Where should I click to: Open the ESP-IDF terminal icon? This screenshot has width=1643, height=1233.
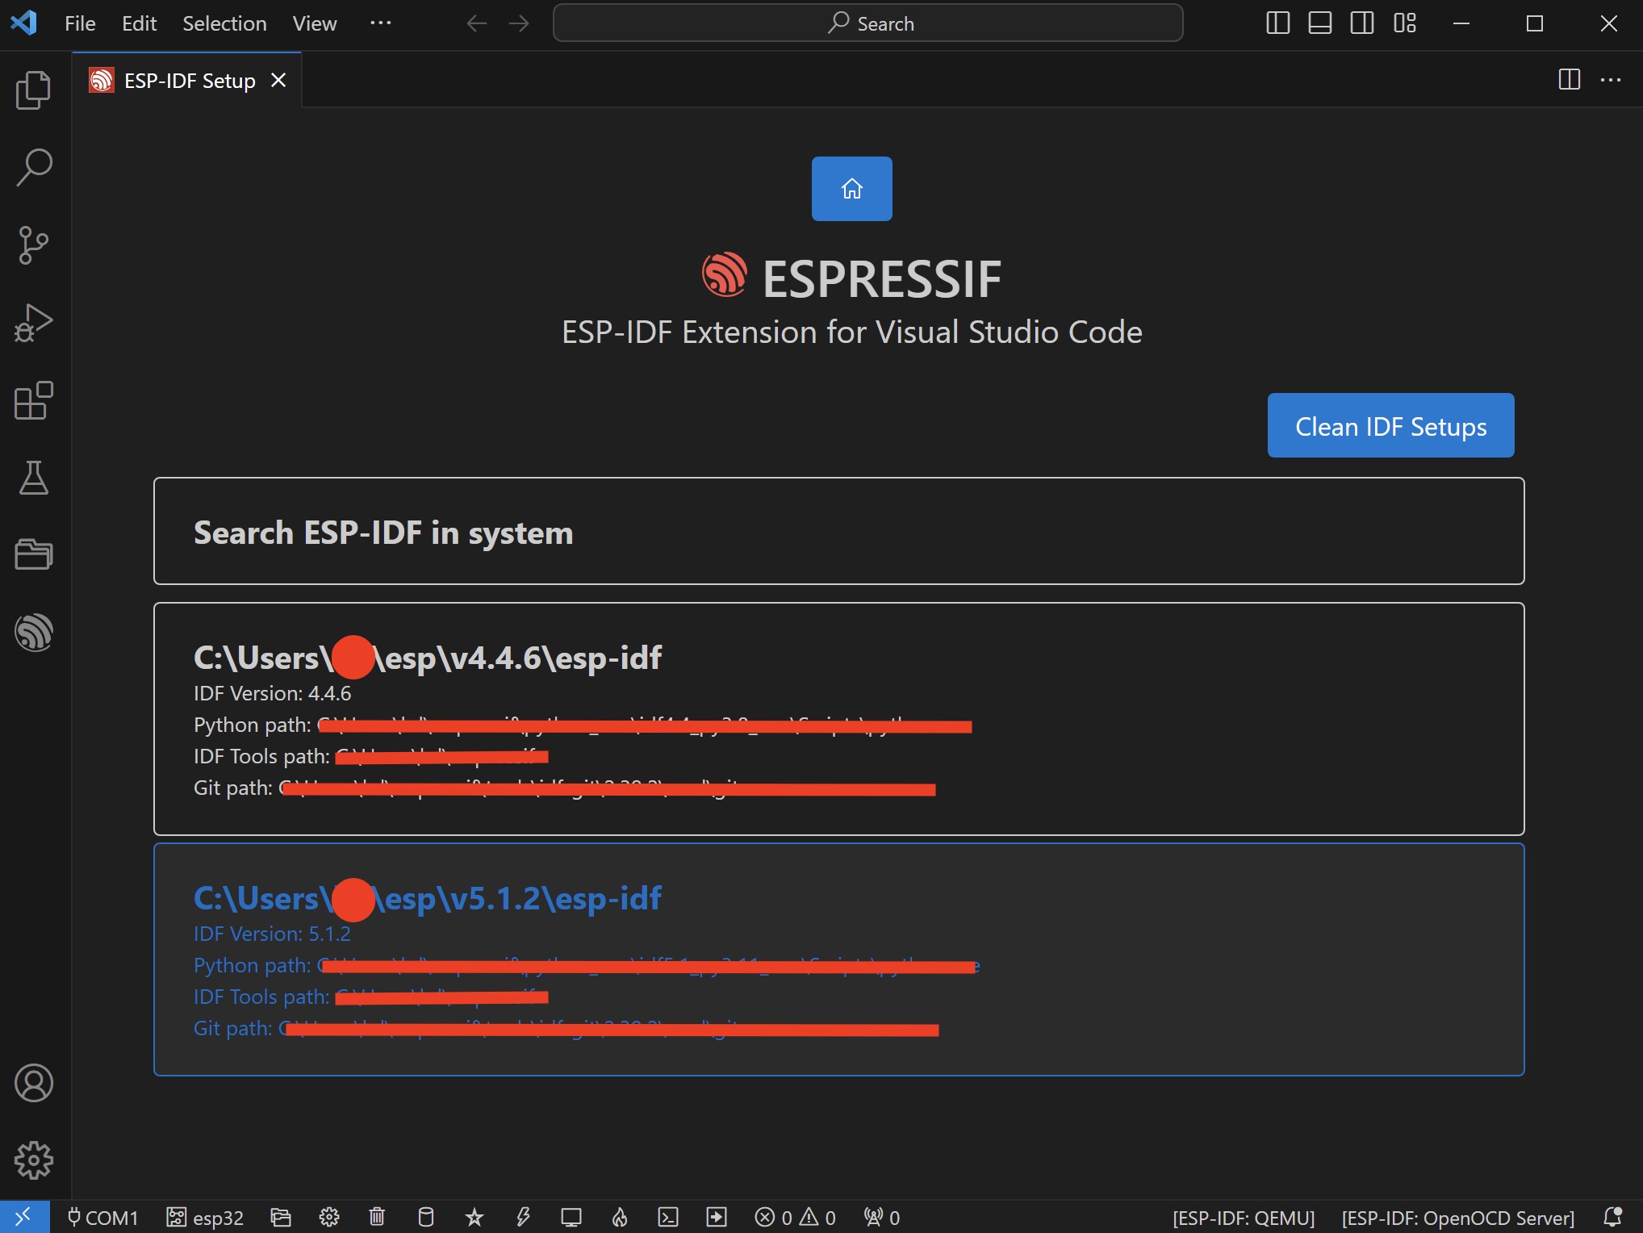[668, 1217]
